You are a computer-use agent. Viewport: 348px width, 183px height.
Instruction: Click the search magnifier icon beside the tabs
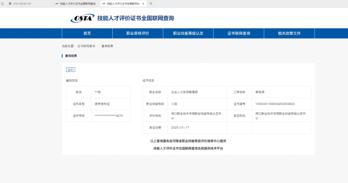151,4
